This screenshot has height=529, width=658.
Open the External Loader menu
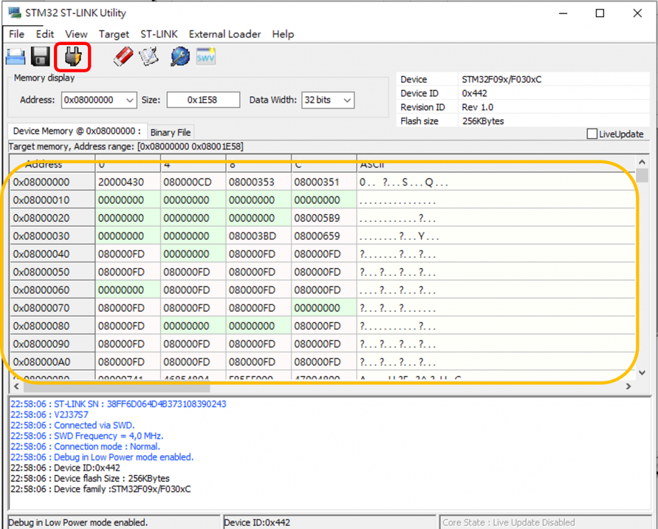[225, 34]
